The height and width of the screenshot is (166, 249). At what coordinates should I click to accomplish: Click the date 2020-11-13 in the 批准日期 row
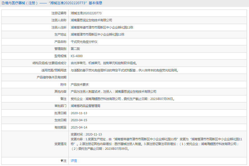click(79, 113)
